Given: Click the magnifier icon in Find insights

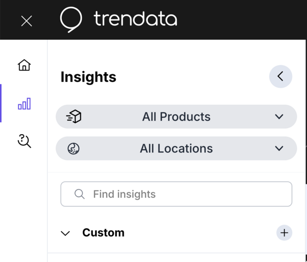Looking at the screenshot, I should tap(79, 194).
